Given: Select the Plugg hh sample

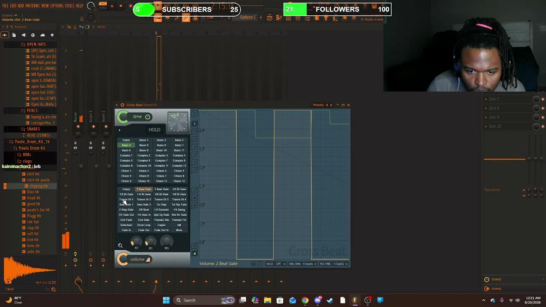Looking at the screenshot, I should 34,216.
